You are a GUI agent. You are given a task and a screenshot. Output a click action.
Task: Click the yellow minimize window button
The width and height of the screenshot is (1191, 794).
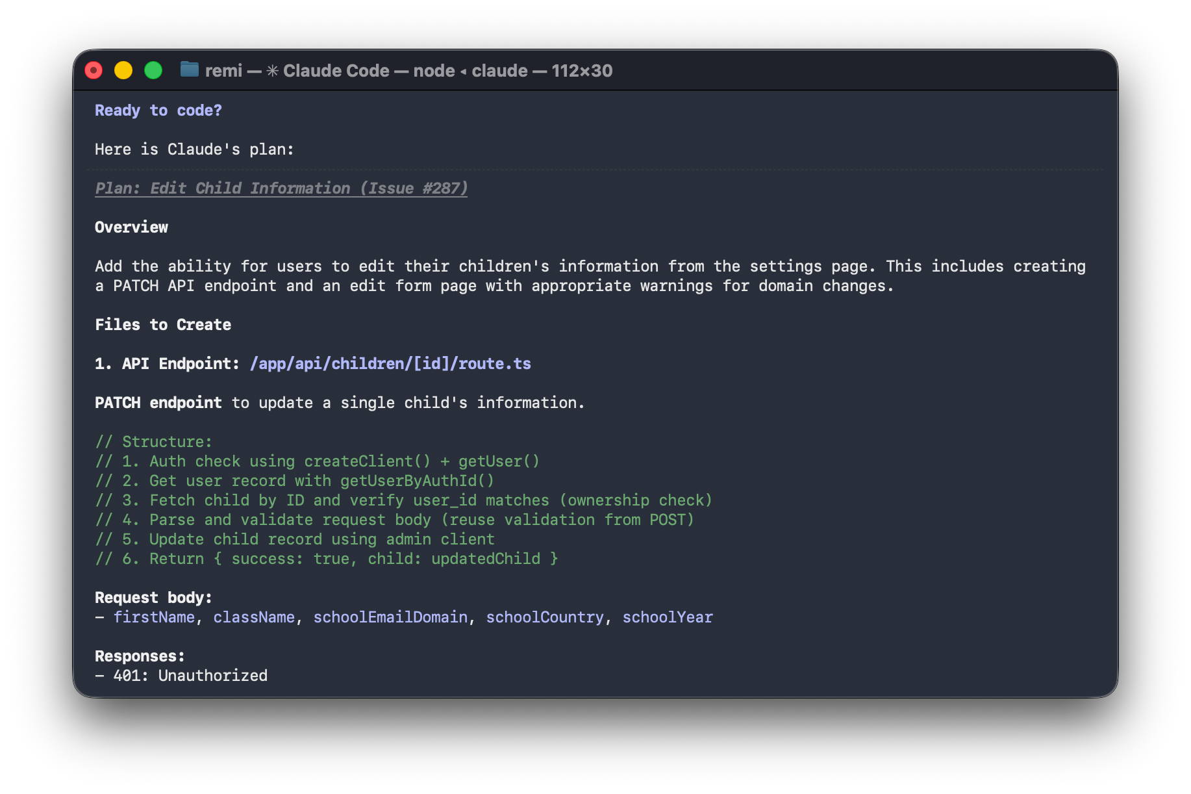[123, 70]
